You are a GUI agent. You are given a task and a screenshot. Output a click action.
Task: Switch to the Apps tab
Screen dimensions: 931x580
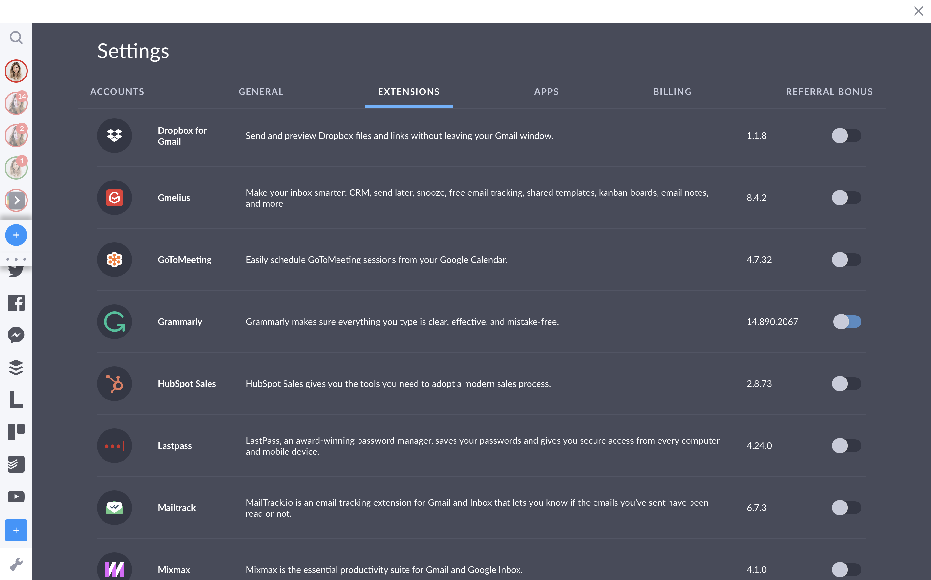tap(546, 92)
